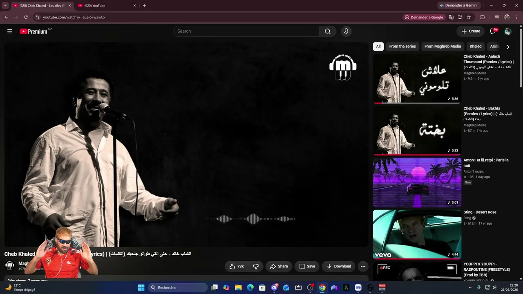
Task: Go back to previous page
Action: point(6,17)
